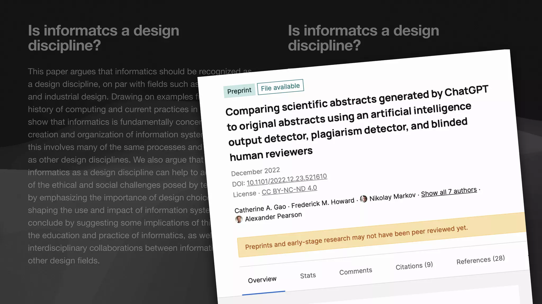Open the Citations (9) tab

[x=414, y=266]
